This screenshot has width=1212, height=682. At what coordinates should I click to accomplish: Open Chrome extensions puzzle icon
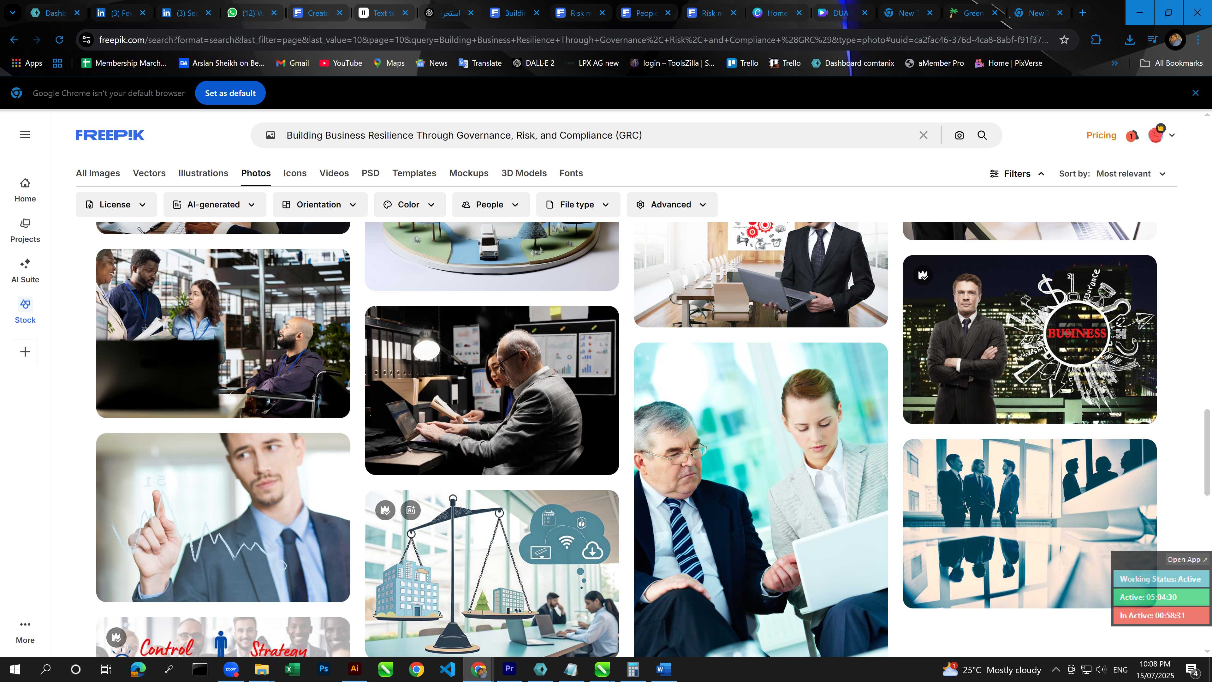tap(1096, 40)
